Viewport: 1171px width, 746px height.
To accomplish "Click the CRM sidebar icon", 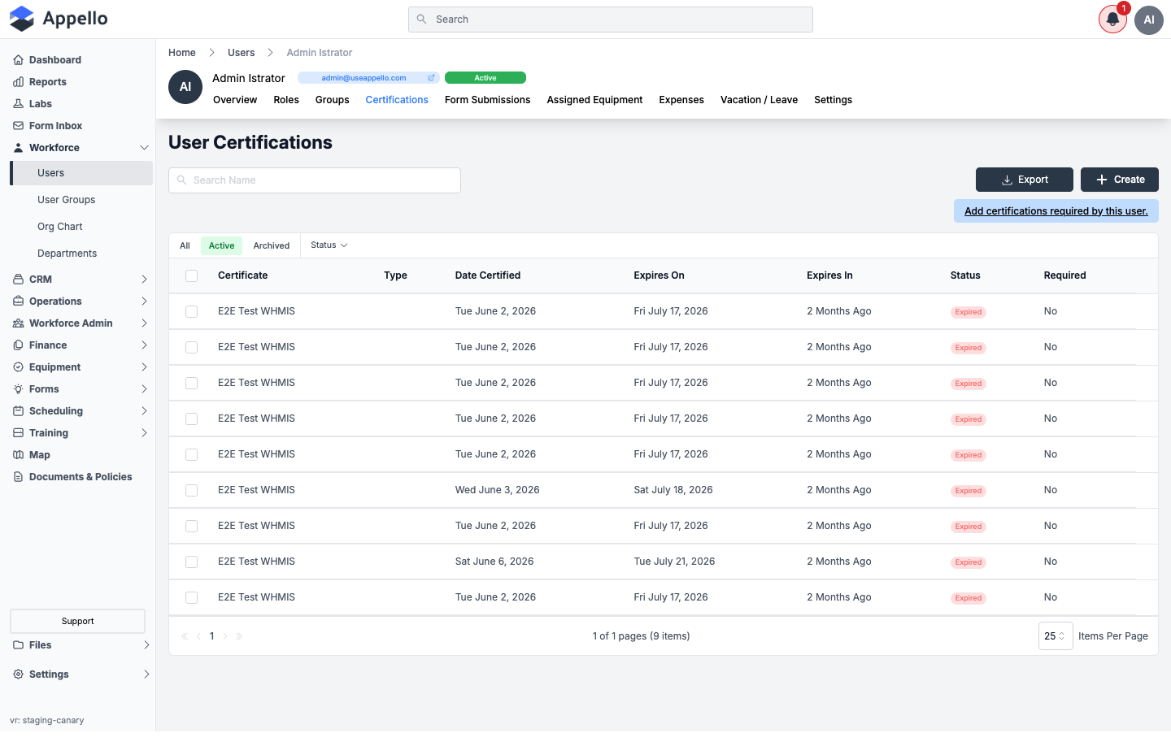I will (x=18, y=280).
